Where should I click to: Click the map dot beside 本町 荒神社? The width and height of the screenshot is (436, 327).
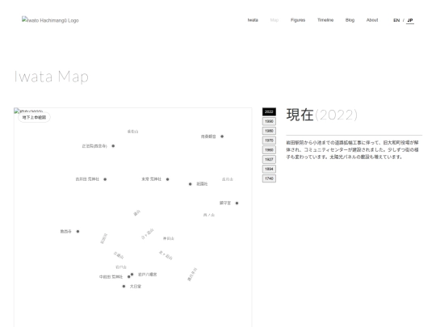coord(167,179)
